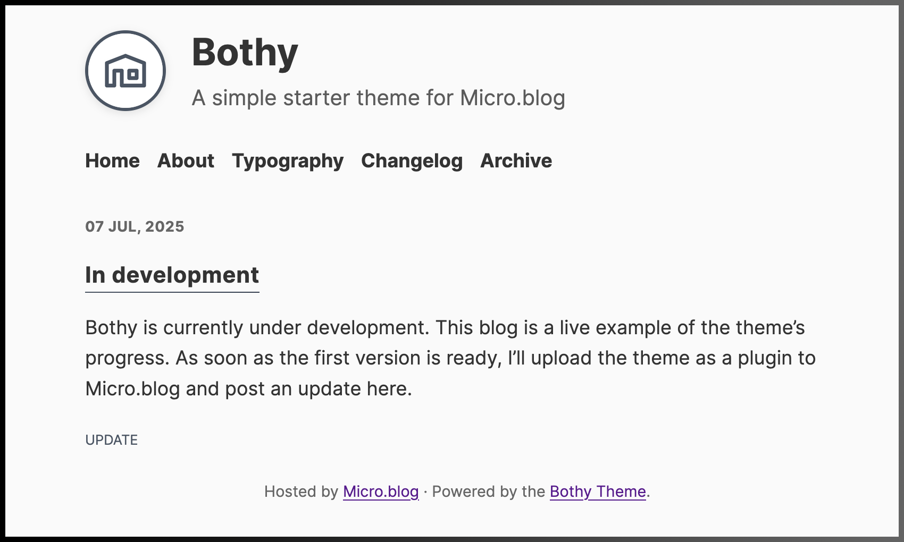This screenshot has width=904, height=542.
Task: Open the In development post title
Action: [x=172, y=276]
